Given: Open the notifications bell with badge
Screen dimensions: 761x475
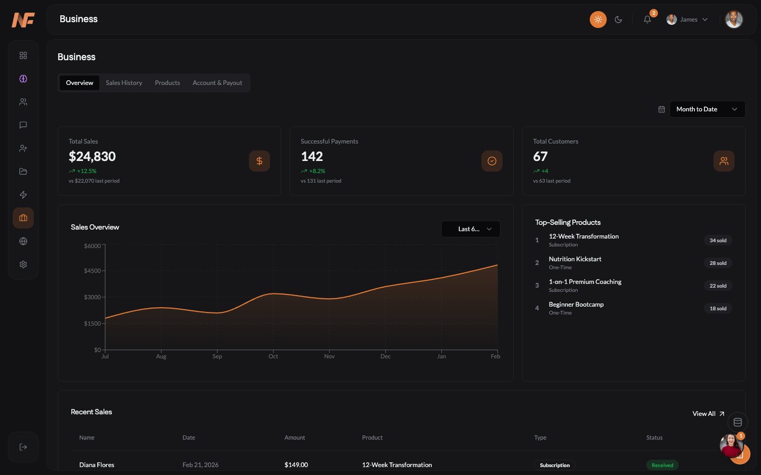Looking at the screenshot, I should point(647,19).
